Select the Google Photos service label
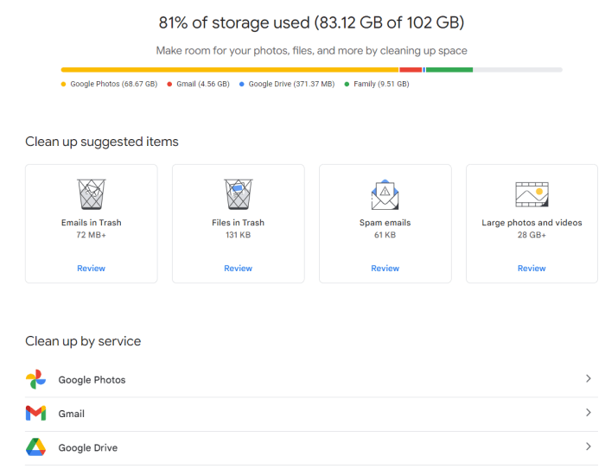Viewport: 605px width, 475px height. pyautogui.click(x=92, y=380)
